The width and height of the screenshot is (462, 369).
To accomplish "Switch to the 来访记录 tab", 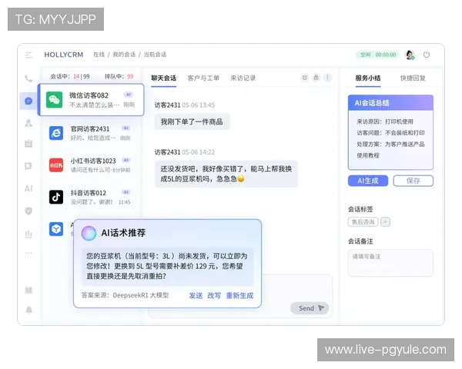I will click(x=243, y=78).
